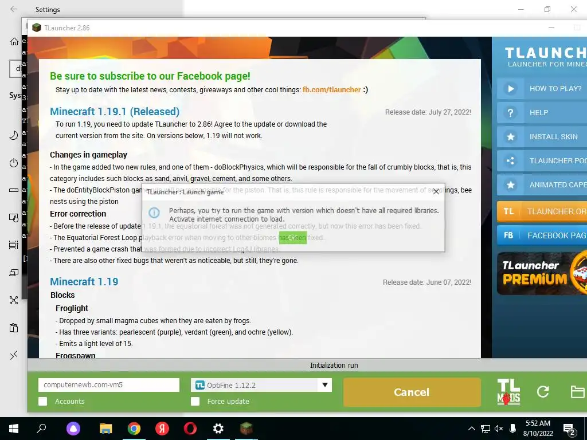Click the refresh icon in TLauncher bottom bar
The image size is (587, 440).
[543, 392]
